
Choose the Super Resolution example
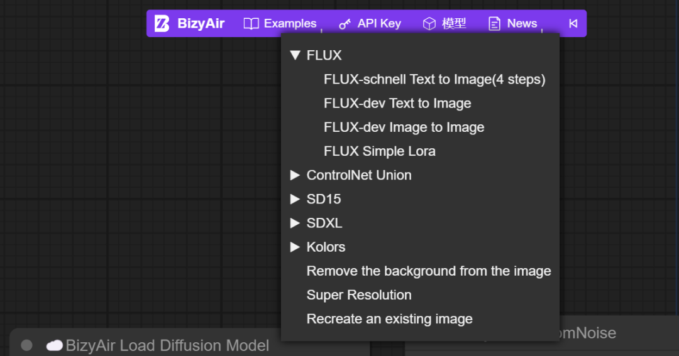359,294
